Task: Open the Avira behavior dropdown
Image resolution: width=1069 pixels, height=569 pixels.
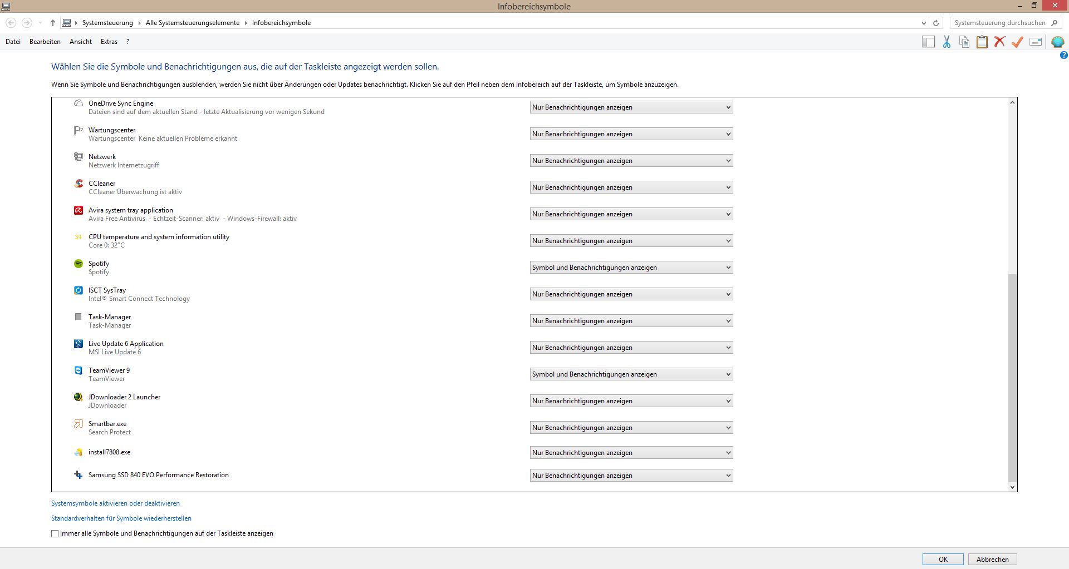Action: (631, 214)
